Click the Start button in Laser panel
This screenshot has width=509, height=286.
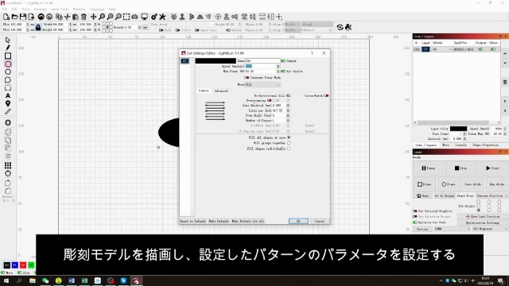[x=492, y=168]
